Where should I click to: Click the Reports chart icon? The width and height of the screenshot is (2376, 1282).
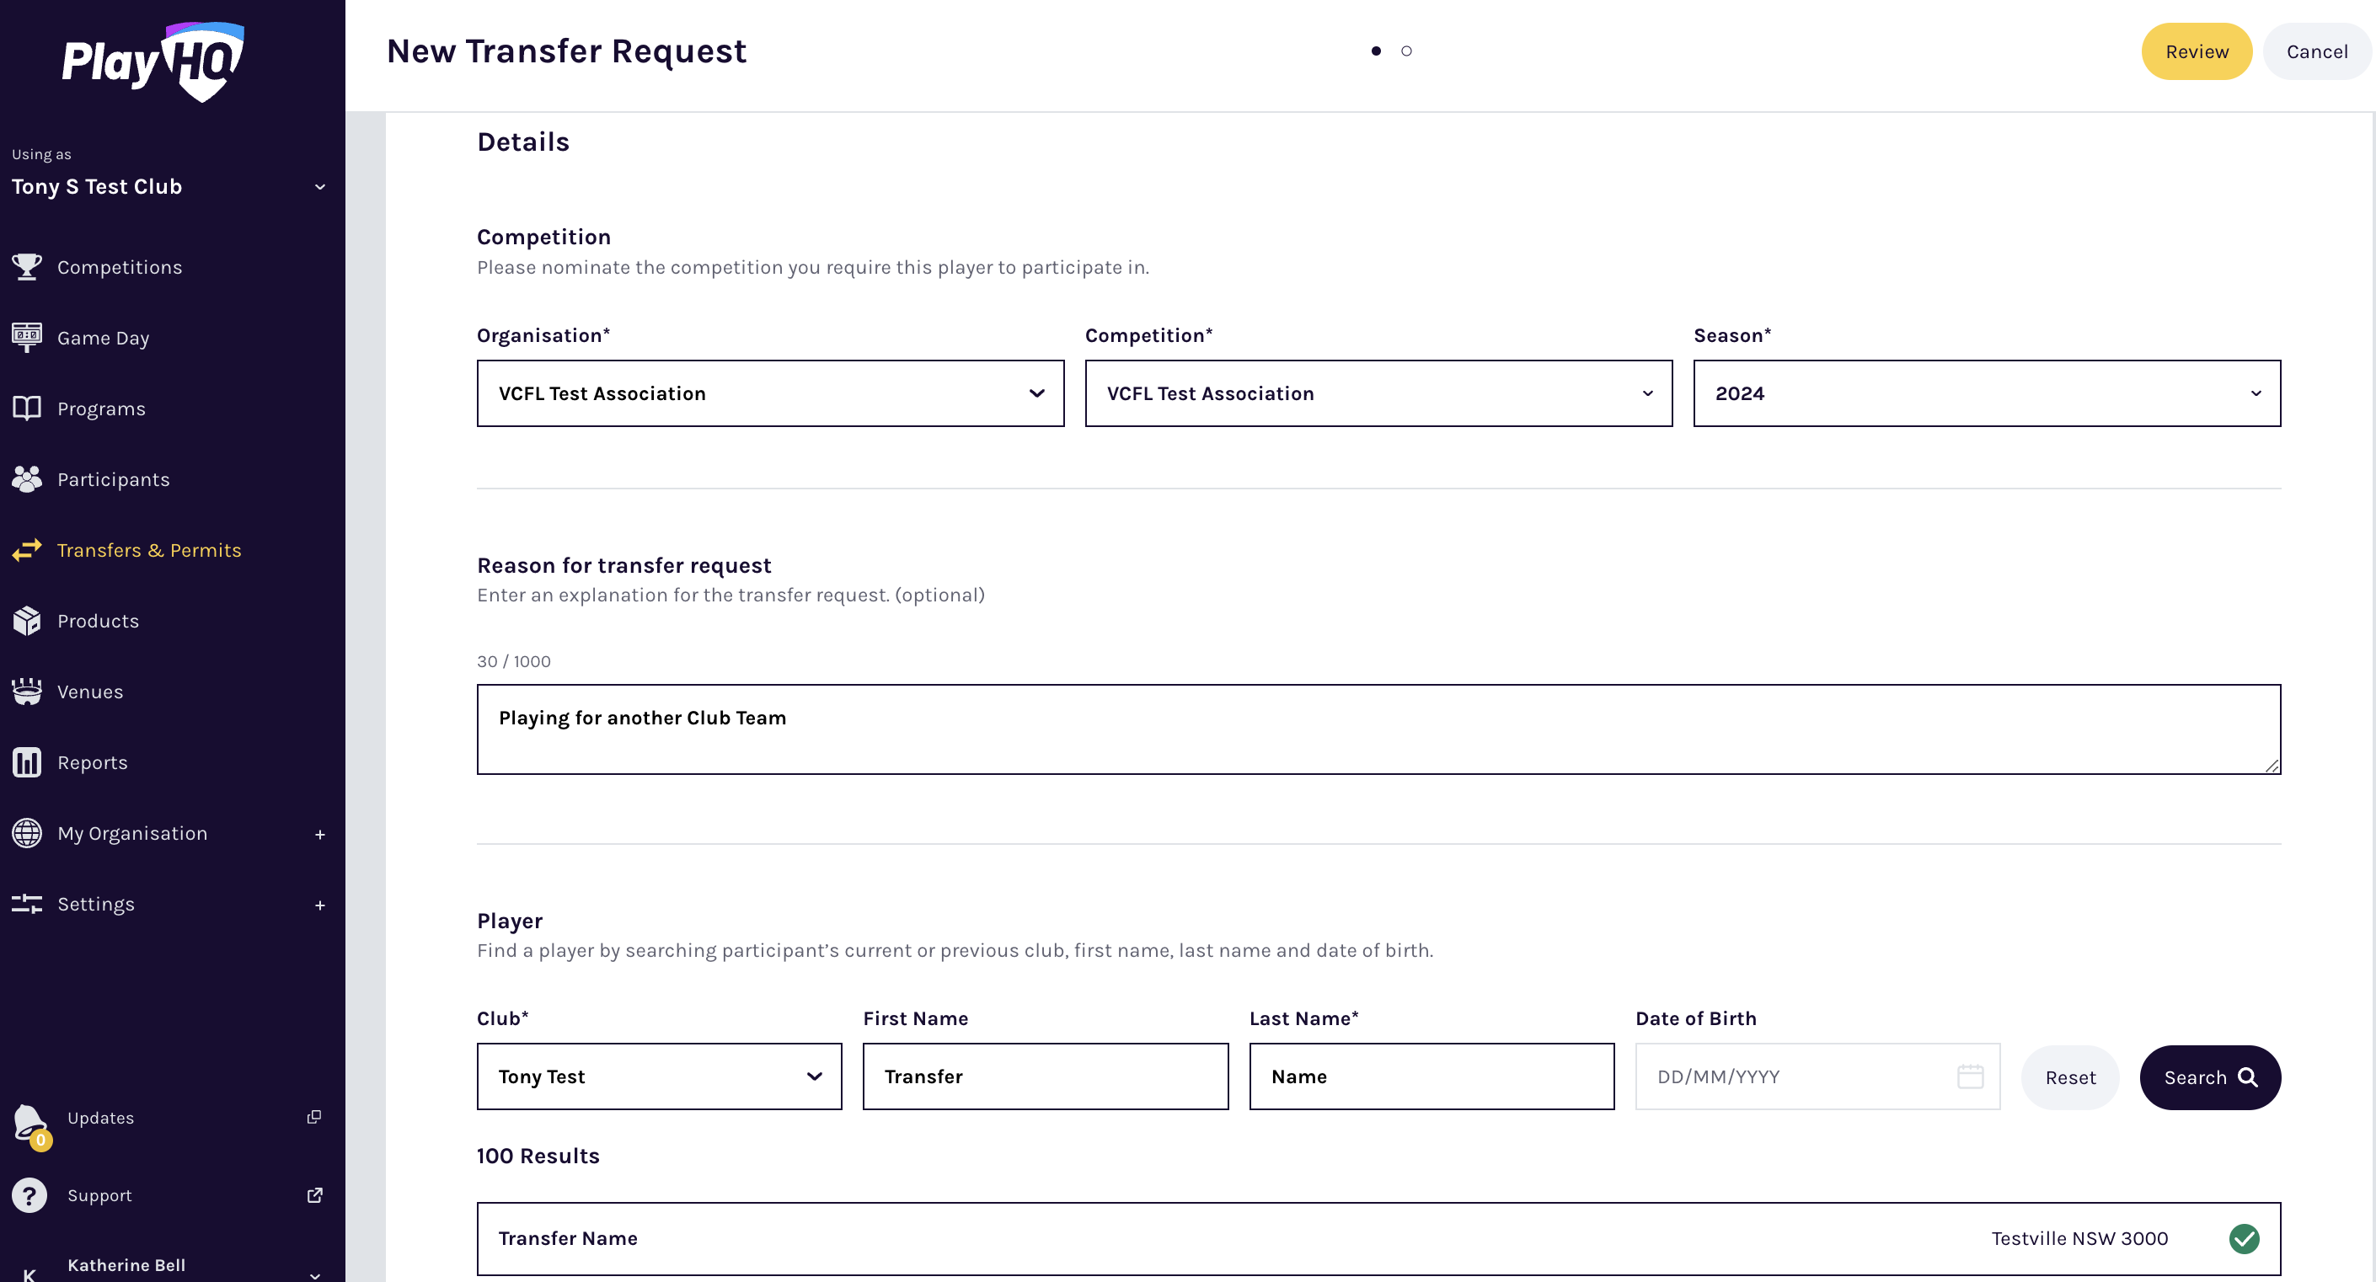[27, 761]
